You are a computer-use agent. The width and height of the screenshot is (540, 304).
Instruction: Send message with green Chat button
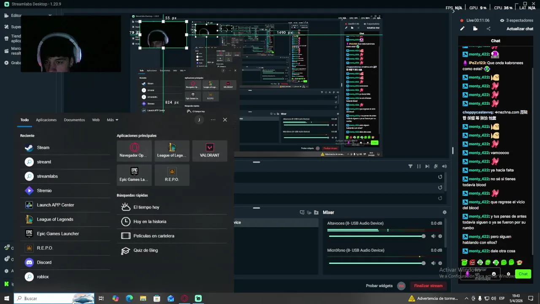tap(523, 274)
